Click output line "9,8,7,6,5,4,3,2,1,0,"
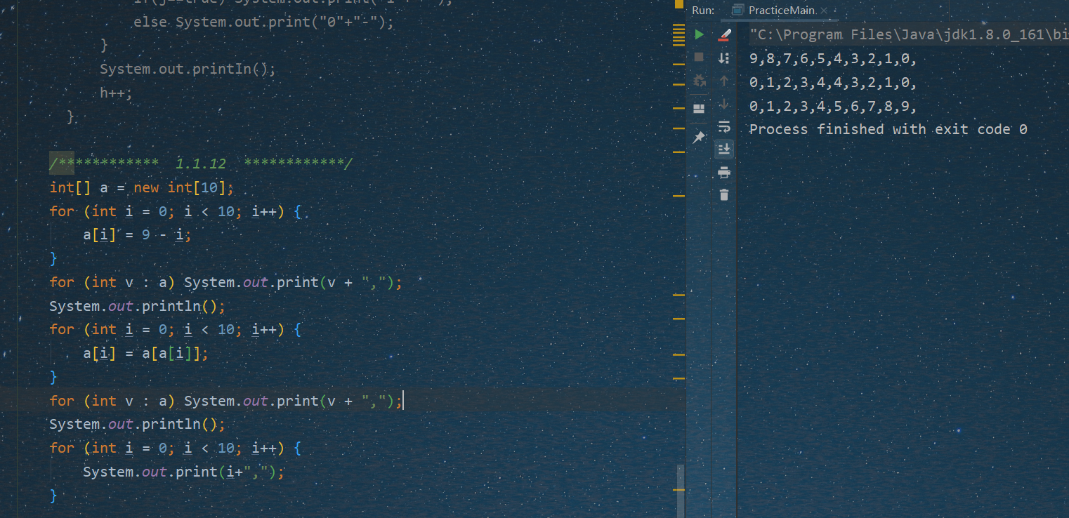This screenshot has width=1069, height=518. [833, 59]
